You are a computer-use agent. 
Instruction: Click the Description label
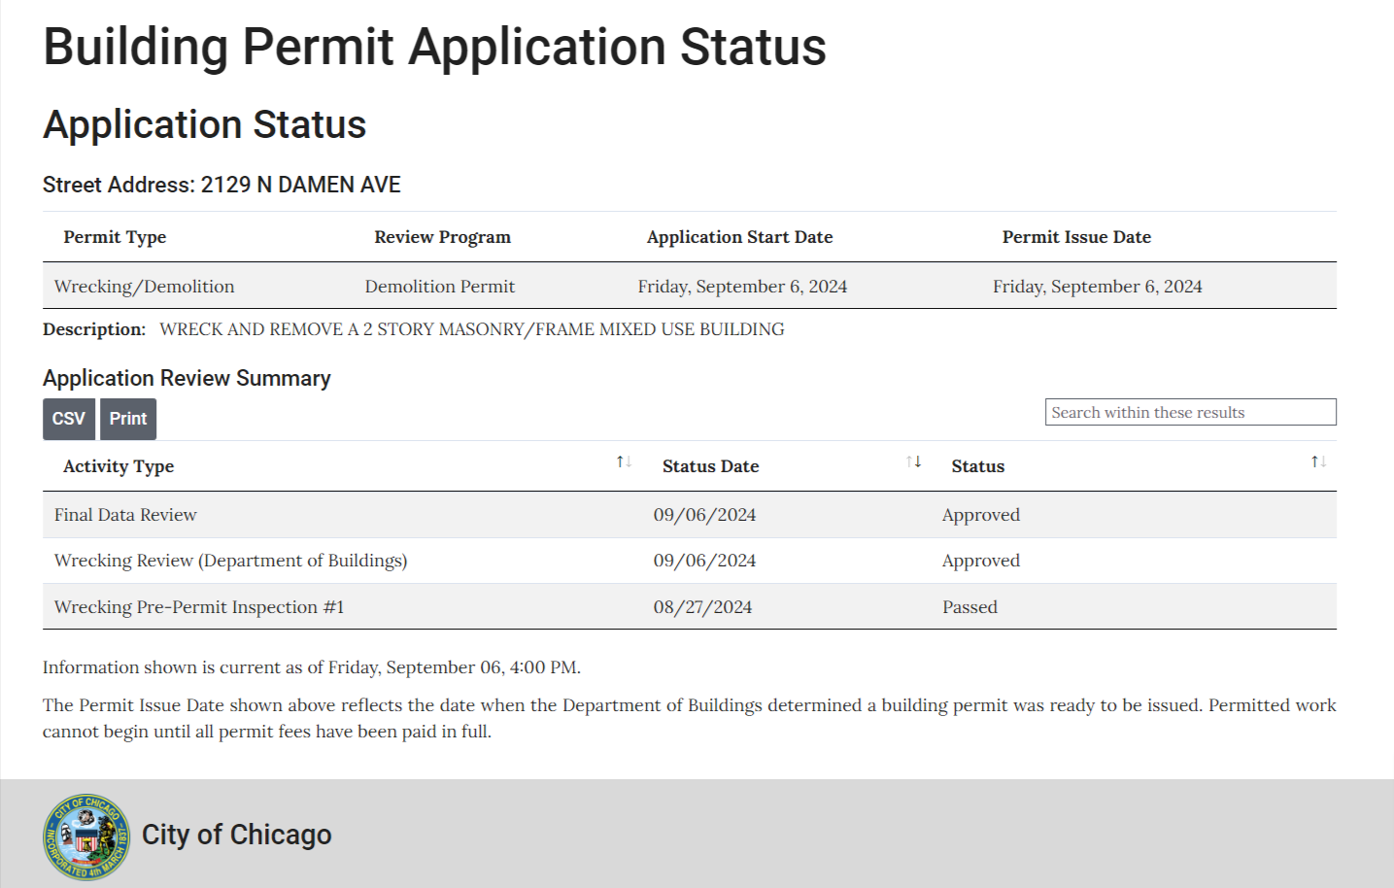point(94,329)
